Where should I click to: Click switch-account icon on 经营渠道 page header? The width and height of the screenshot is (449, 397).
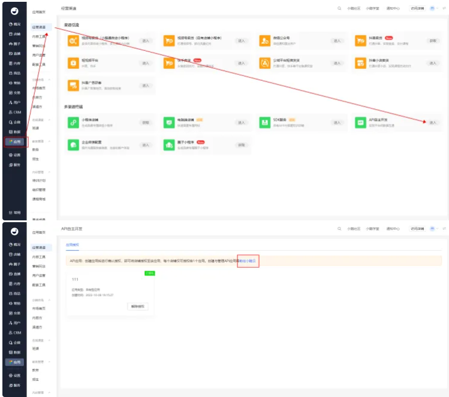pos(444,8)
